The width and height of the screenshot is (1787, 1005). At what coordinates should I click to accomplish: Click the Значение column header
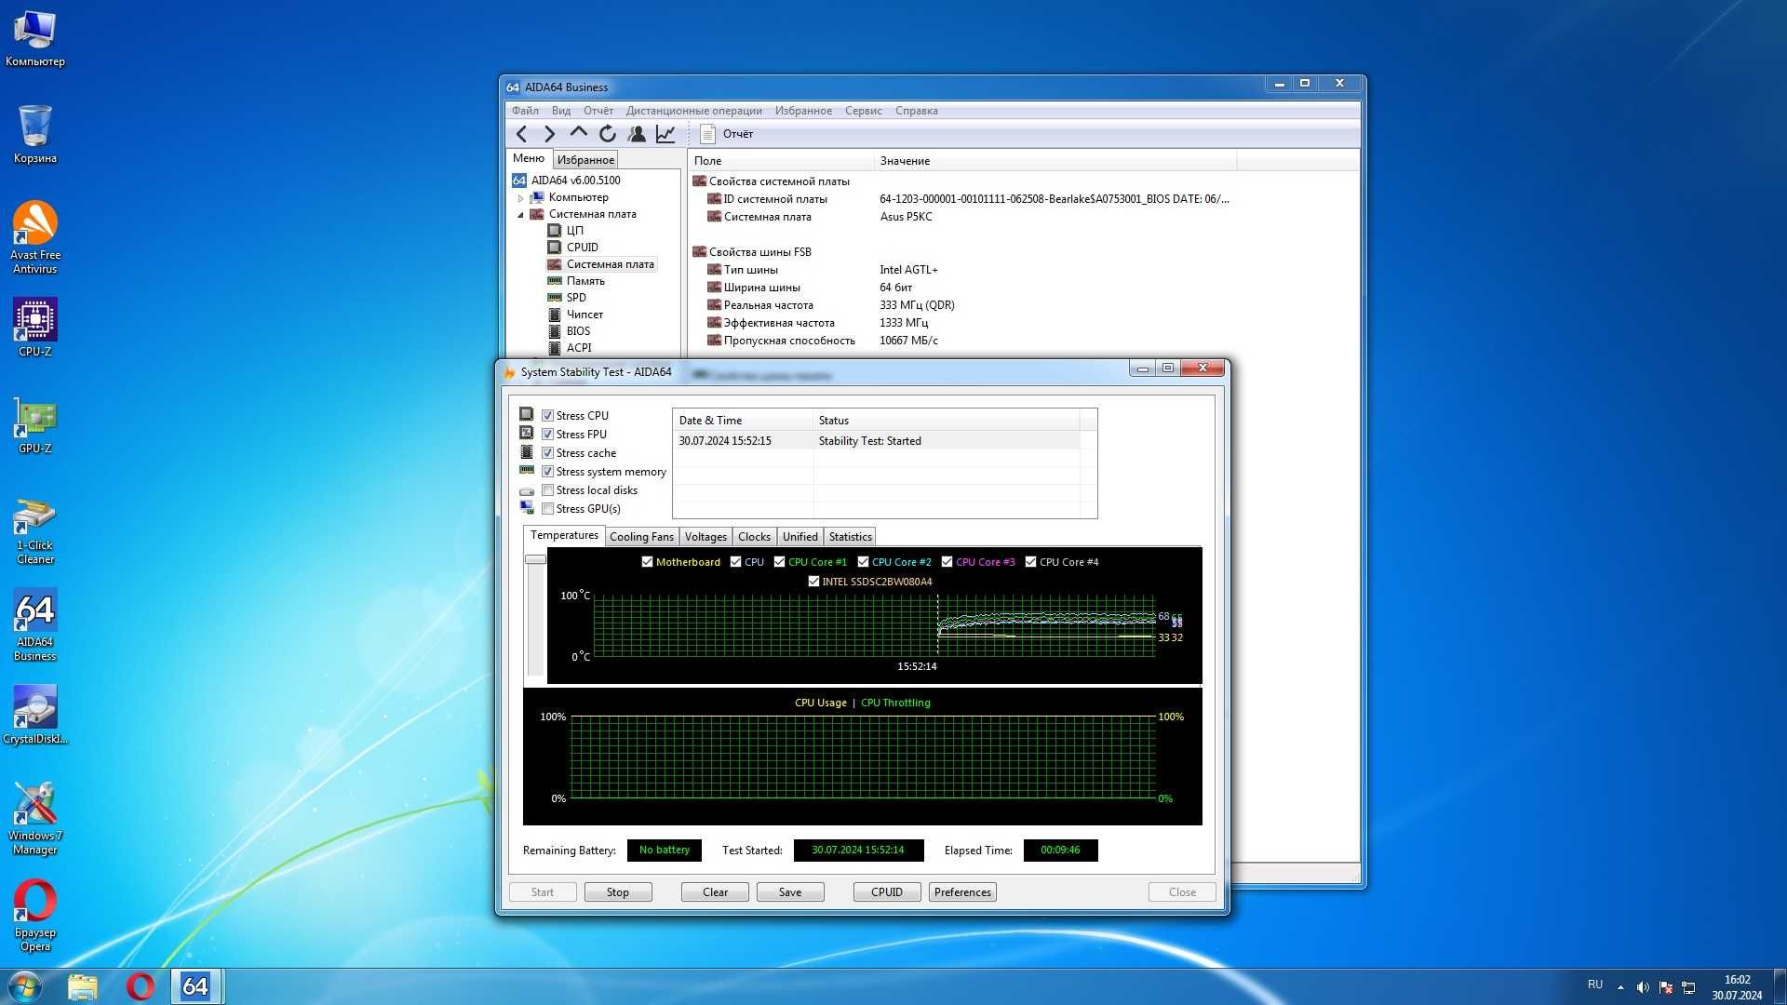pos(1055,161)
